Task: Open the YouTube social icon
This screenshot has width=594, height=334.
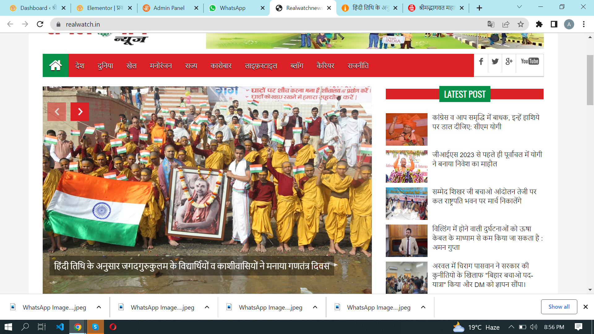Action: point(530,62)
